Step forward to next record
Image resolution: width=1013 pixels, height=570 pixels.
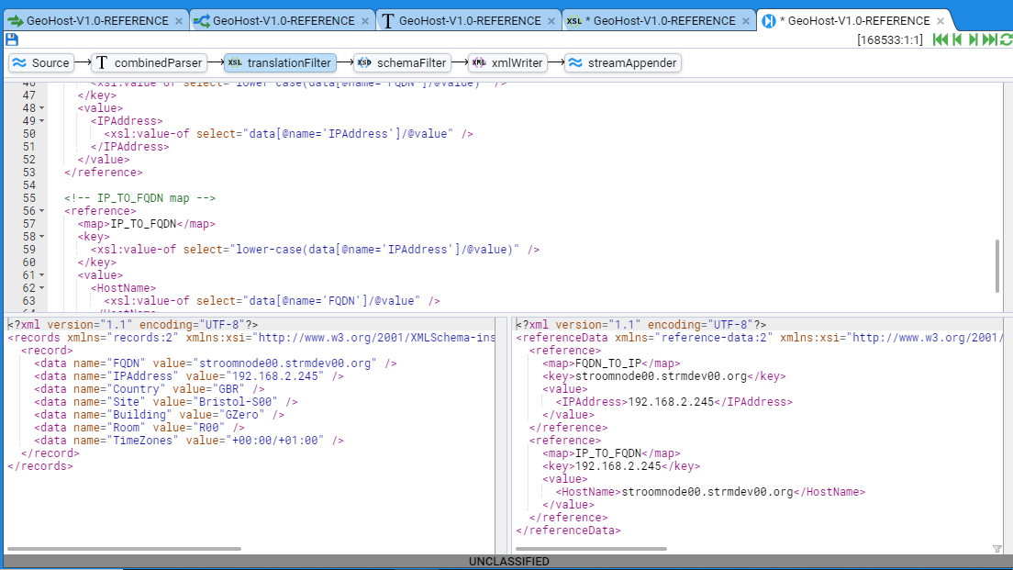click(x=974, y=39)
